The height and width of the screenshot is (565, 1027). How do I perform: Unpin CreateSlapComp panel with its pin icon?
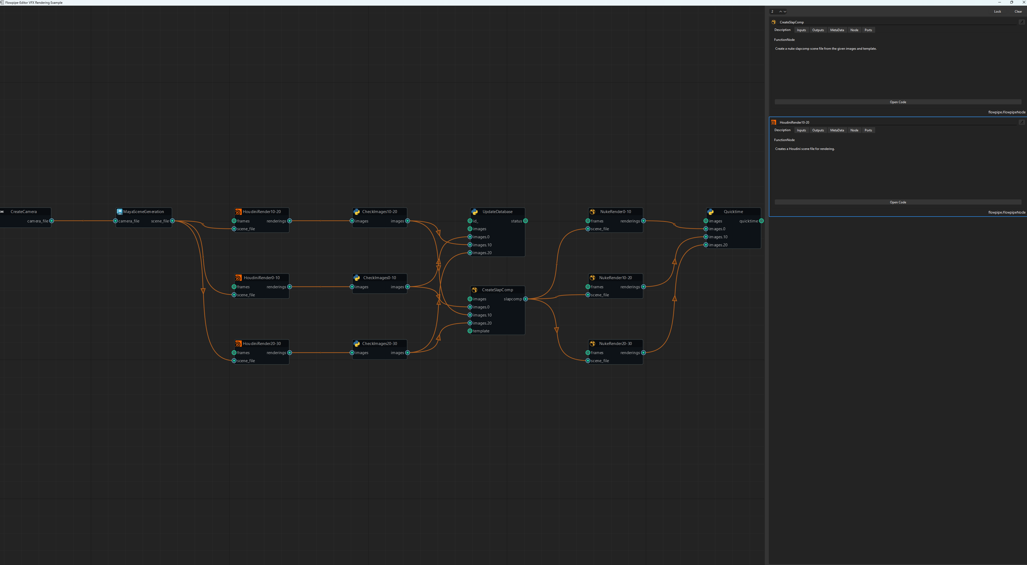pyautogui.click(x=1021, y=22)
